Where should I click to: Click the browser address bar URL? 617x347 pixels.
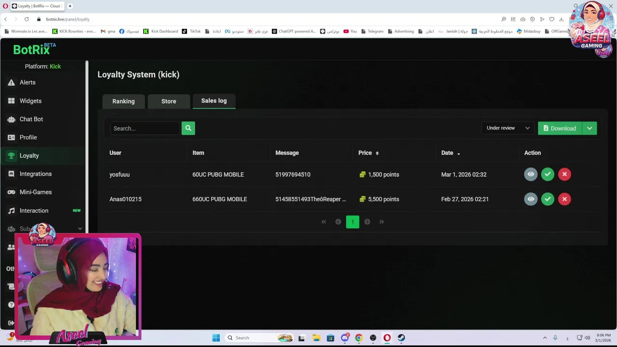point(68,19)
